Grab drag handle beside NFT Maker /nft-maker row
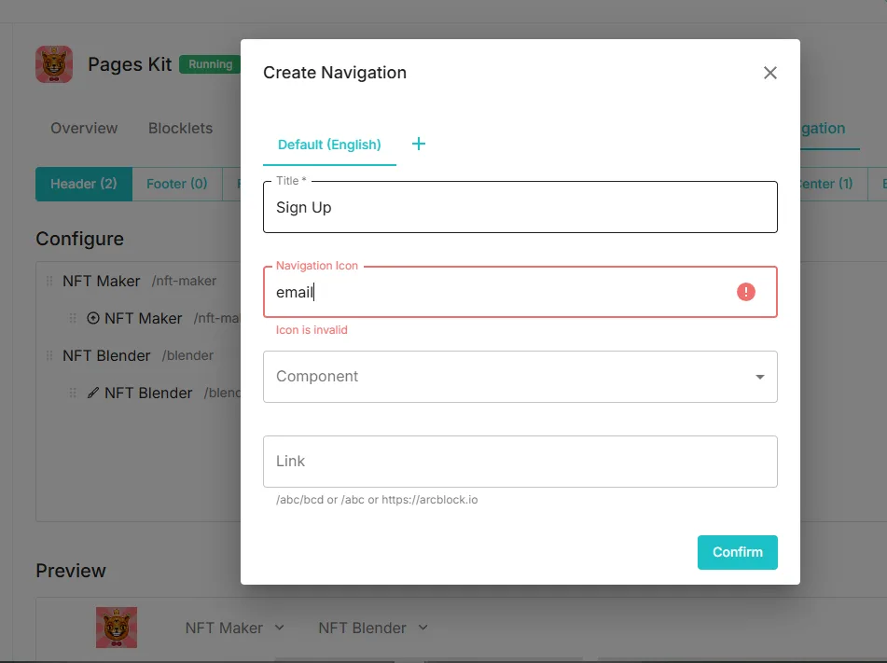The height and width of the screenshot is (663, 887). 49,281
